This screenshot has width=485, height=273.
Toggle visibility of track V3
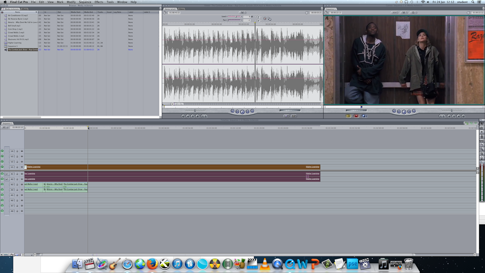[2, 157]
